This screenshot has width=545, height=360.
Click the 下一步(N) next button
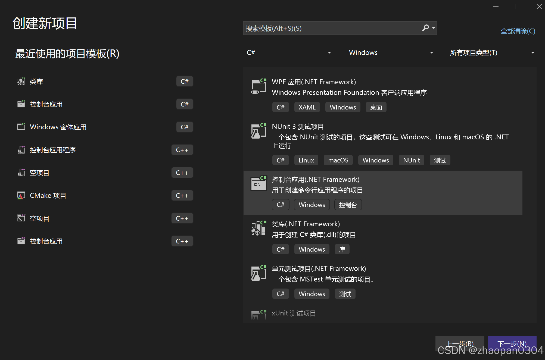tap(512, 344)
